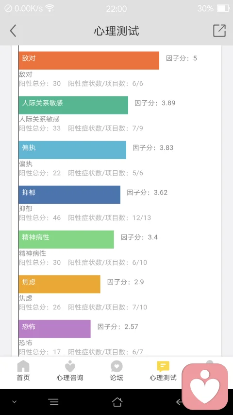Viewport: 233px width, 415px height.
Task: Tap 心理测试 page title
Action: [x=116, y=31]
